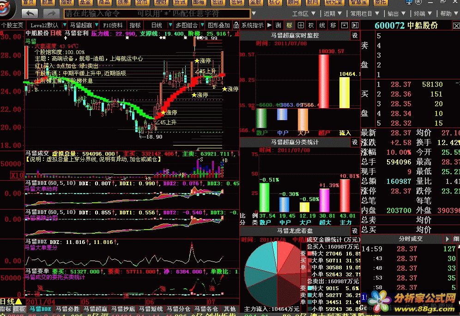
Task: Open the 股票 top menu button
Action: pos(47,3)
